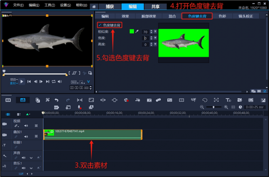269x177 pixels.
Task: Click the 捕获 step button
Action: [110, 7]
